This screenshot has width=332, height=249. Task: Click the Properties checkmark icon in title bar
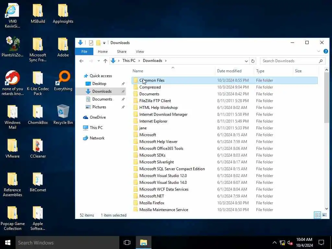[x=91, y=43]
